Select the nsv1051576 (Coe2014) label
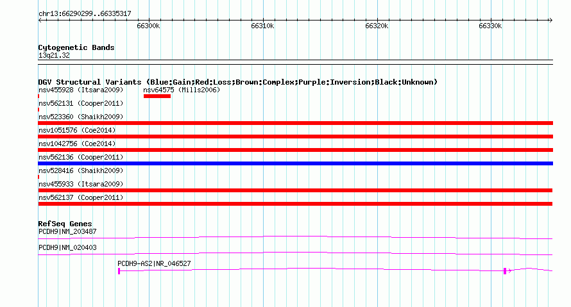The image size is (571, 307). click(x=77, y=130)
